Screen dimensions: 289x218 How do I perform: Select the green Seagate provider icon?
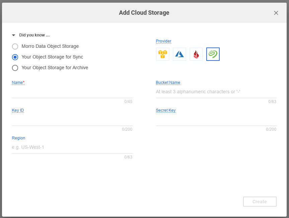coord(213,54)
